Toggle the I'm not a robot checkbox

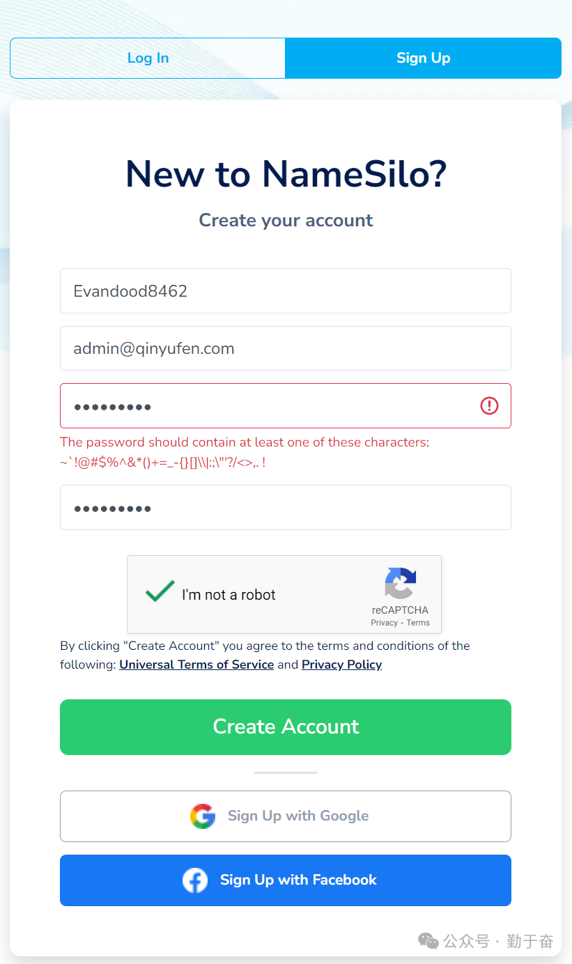160,592
